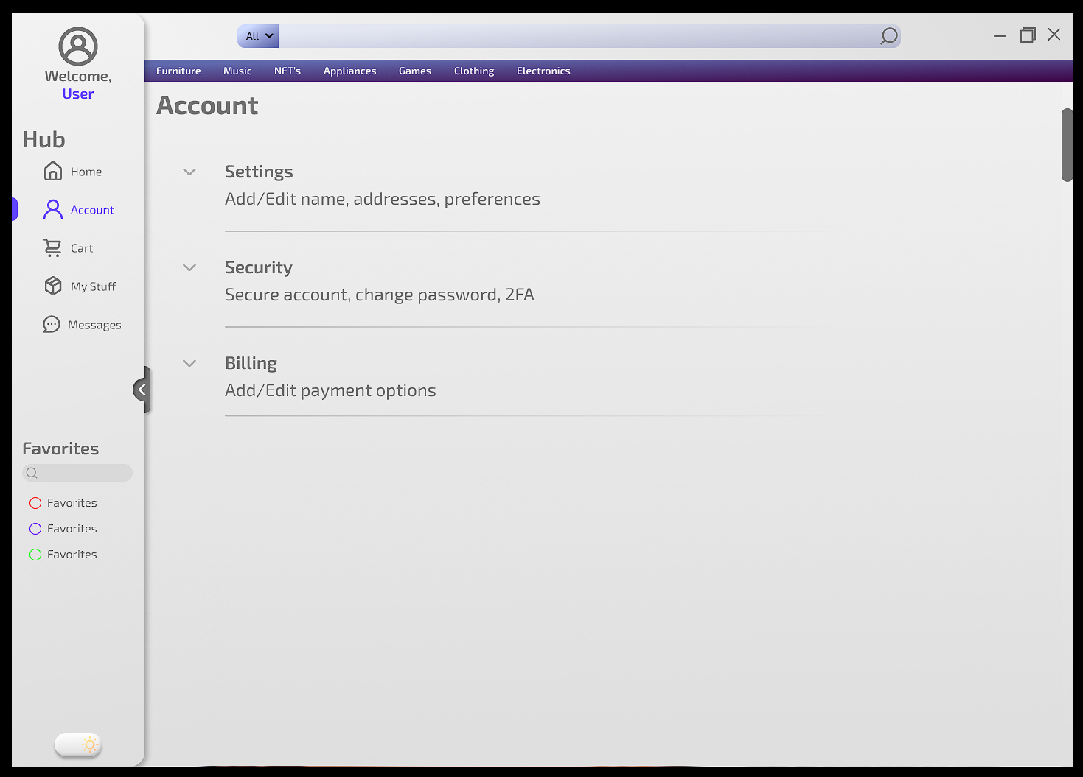Image resolution: width=1083 pixels, height=777 pixels.
Task: Click the red Favorites label text
Action: 72,503
